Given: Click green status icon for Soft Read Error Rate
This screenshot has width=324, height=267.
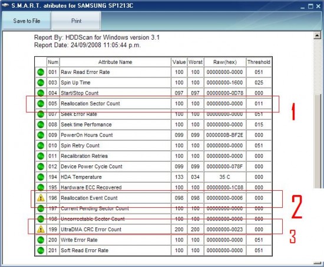Looking at the screenshot, I should click(x=41, y=250).
